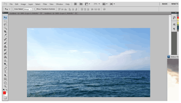Select the Clone Stamp tool
The image size is (181, 103).
(5, 46)
